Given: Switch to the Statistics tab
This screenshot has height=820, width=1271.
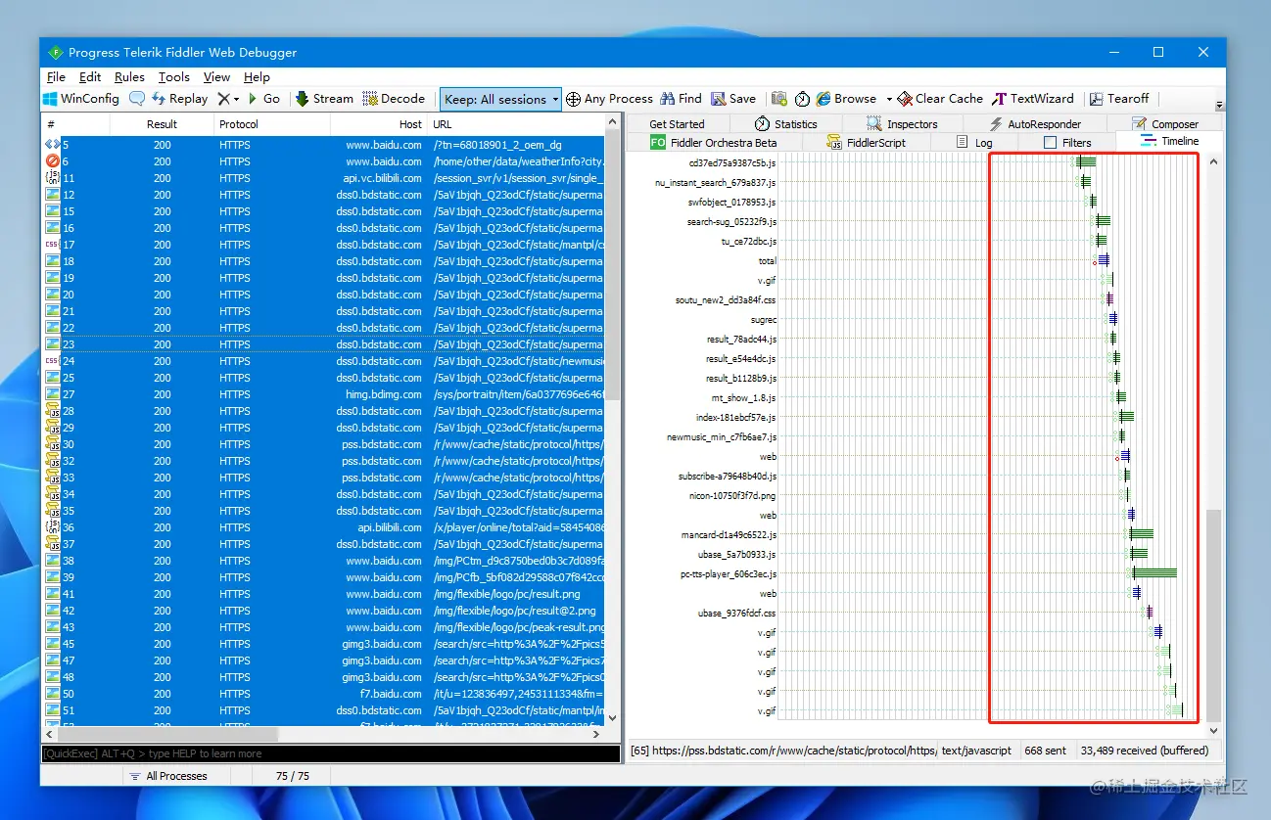Looking at the screenshot, I should click(785, 124).
